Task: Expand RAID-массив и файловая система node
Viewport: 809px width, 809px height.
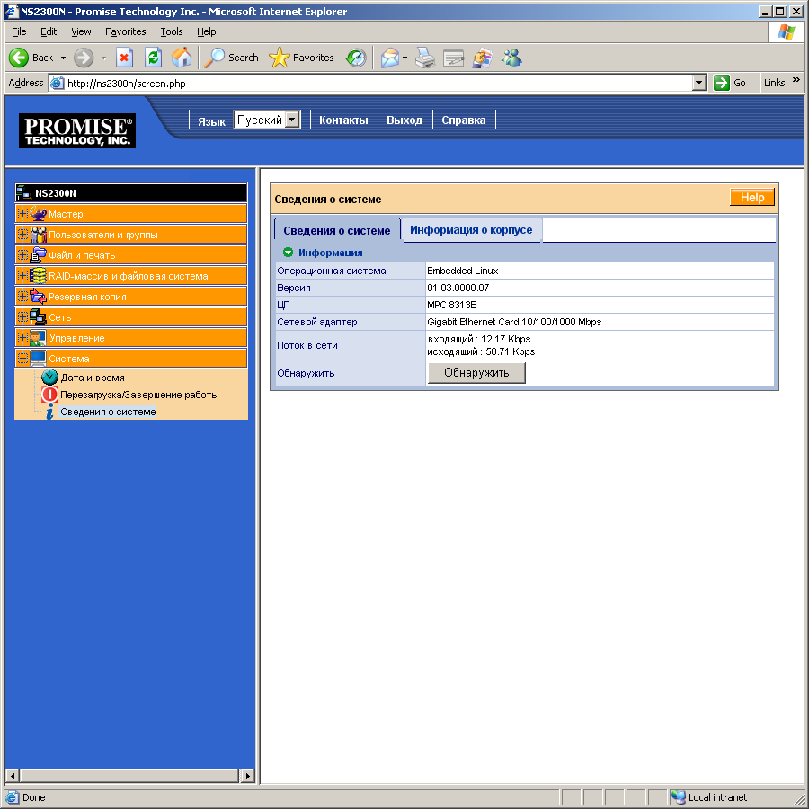Action: pyautogui.click(x=22, y=276)
